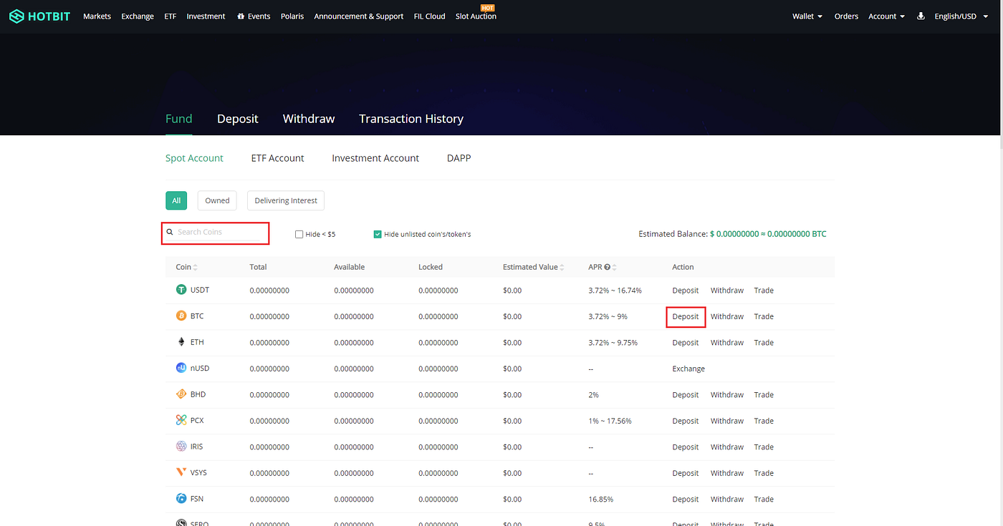Click the IRIS coin icon
This screenshot has width=1003, height=526.
click(x=181, y=447)
